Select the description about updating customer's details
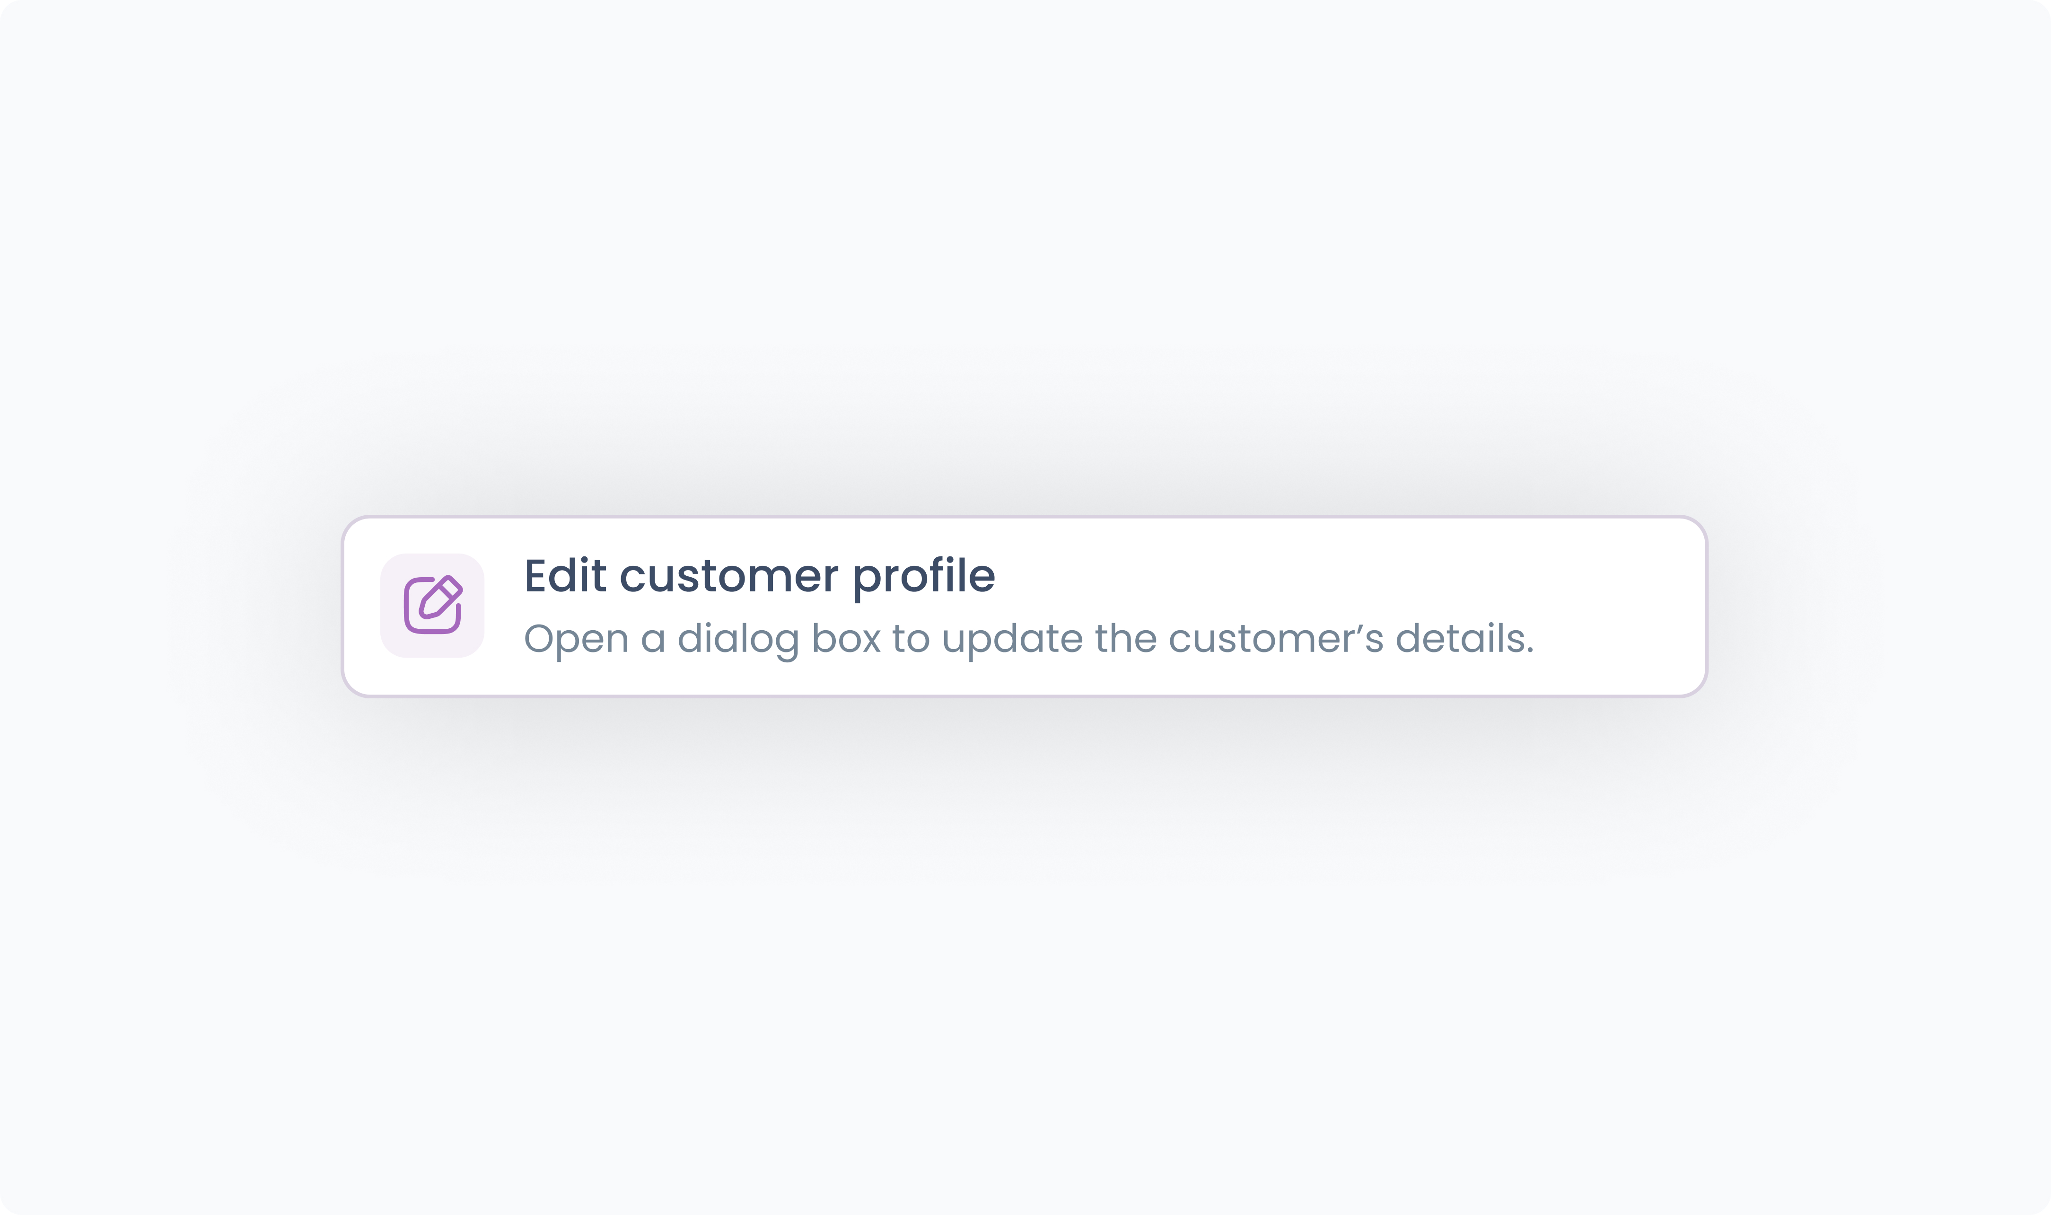Viewport: 2051px width, 1215px height. [1028, 639]
